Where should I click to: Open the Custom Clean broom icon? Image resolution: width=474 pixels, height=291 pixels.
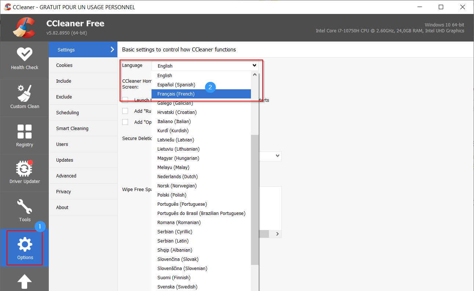[x=25, y=93]
